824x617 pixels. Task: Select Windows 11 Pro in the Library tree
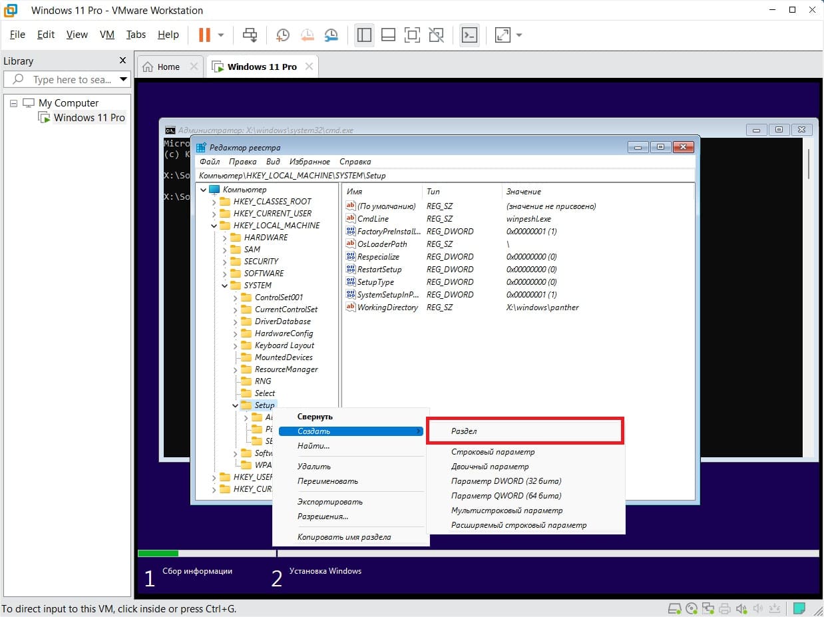89,118
